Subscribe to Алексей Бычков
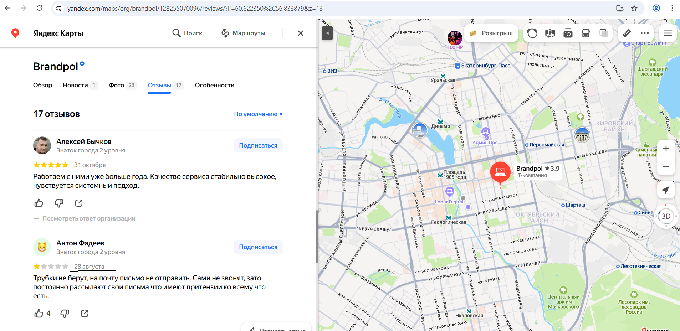Image resolution: width=680 pixels, height=331 pixels. click(x=258, y=145)
